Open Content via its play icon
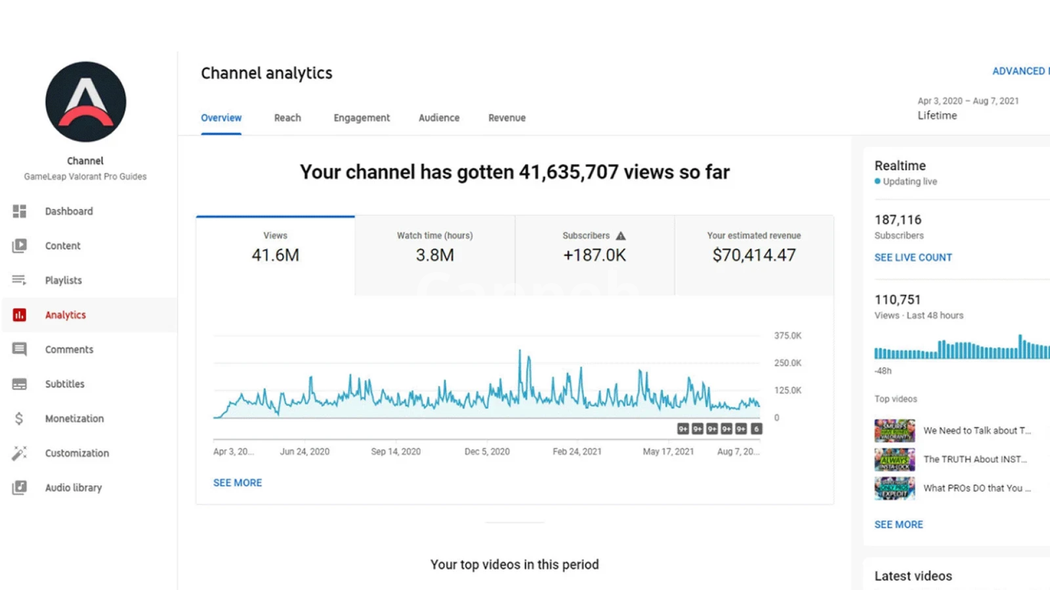The width and height of the screenshot is (1050, 590). [20, 246]
